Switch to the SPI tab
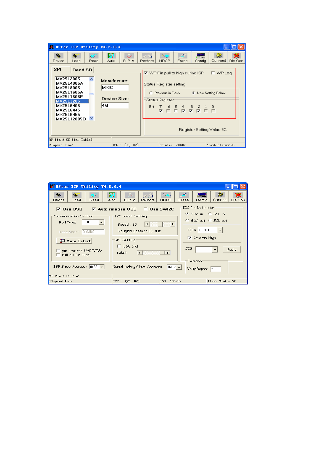The width and height of the screenshot is (329, 466). (x=57, y=69)
